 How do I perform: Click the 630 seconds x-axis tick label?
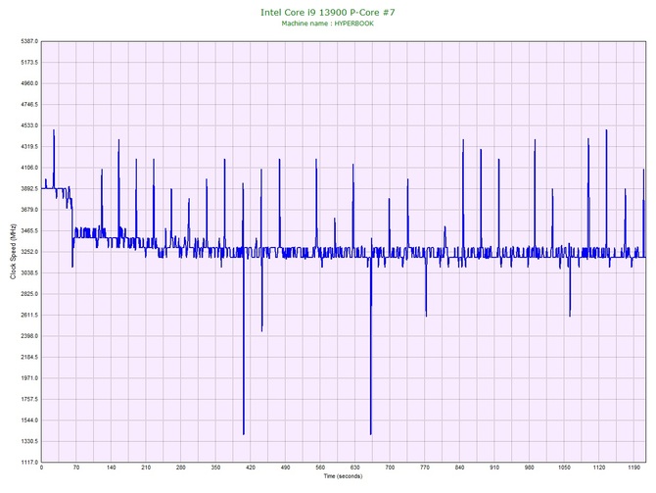354,468
